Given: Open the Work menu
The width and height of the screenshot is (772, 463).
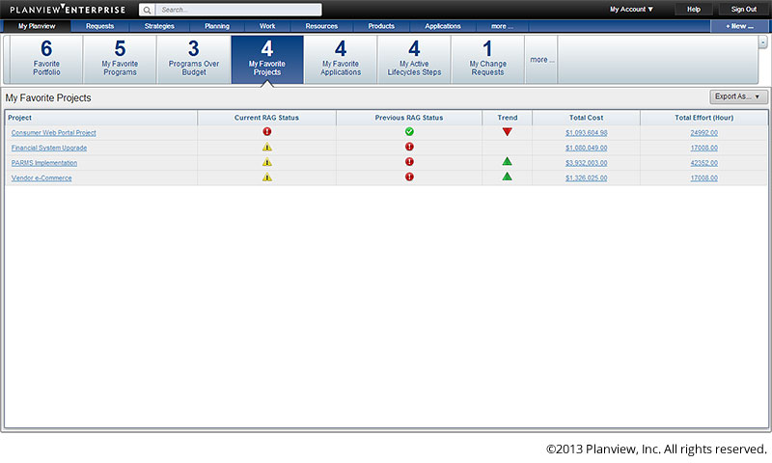Looking at the screenshot, I should coord(267,26).
